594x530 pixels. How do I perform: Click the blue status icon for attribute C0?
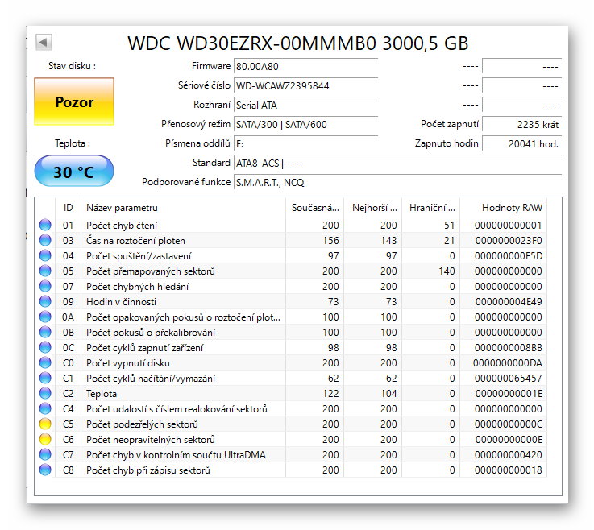point(45,362)
